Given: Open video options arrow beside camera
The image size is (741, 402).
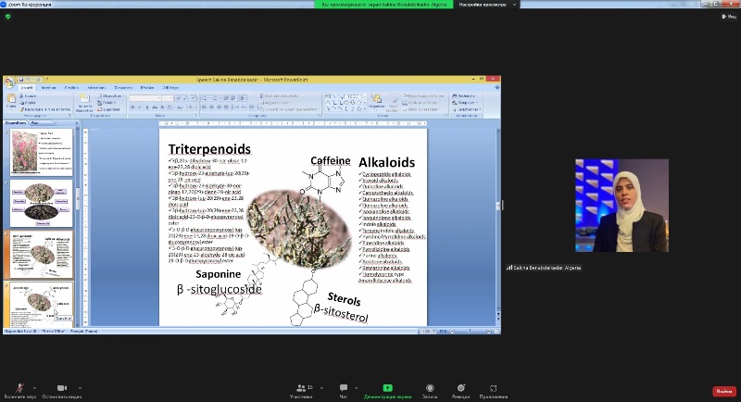Looking at the screenshot, I should coord(79,387).
